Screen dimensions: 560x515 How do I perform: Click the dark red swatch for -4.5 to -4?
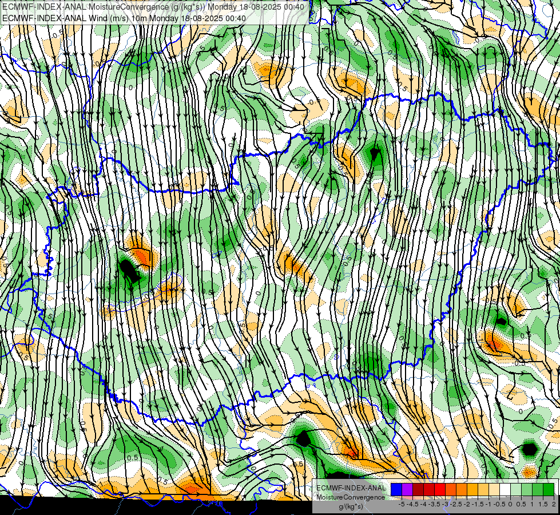pyautogui.click(x=418, y=490)
